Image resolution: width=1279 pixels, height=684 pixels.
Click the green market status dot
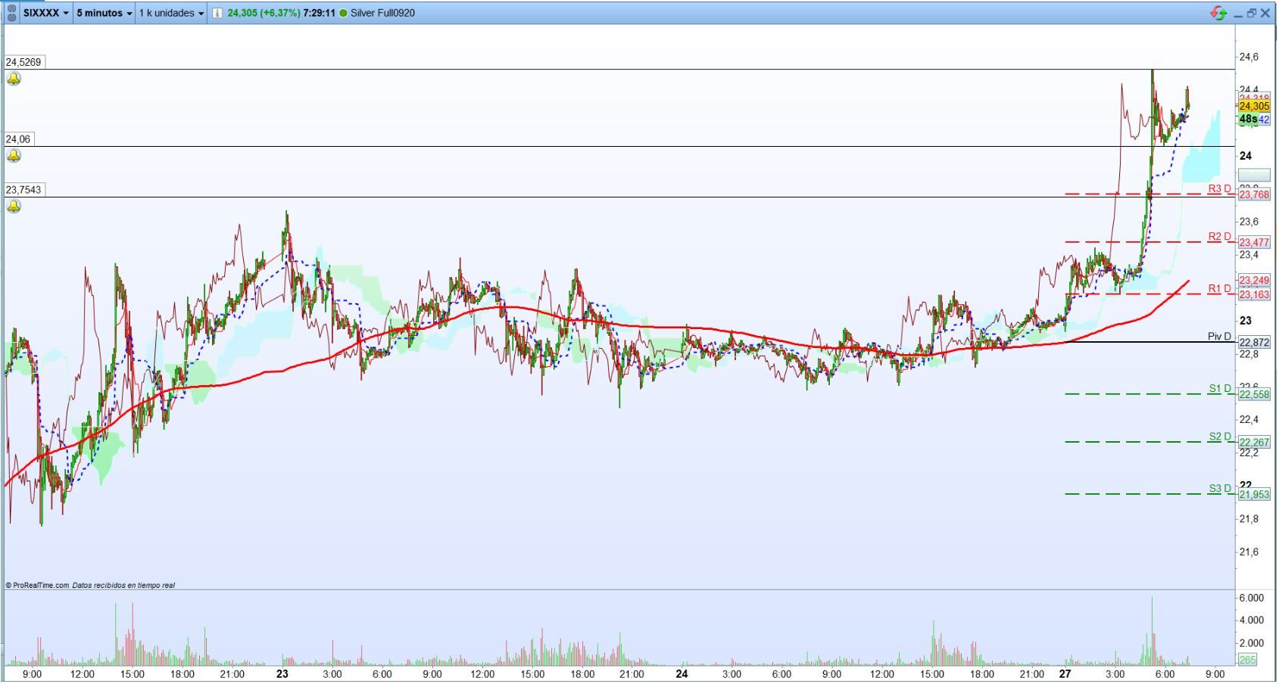(x=343, y=13)
